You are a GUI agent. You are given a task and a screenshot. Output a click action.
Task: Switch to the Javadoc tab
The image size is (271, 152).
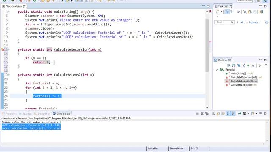point(25,114)
